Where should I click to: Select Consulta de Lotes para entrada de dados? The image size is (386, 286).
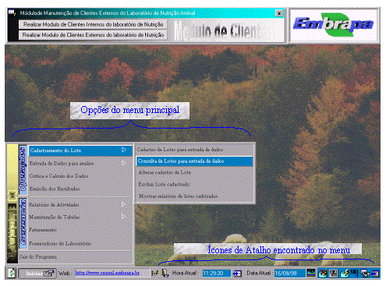(x=194, y=161)
